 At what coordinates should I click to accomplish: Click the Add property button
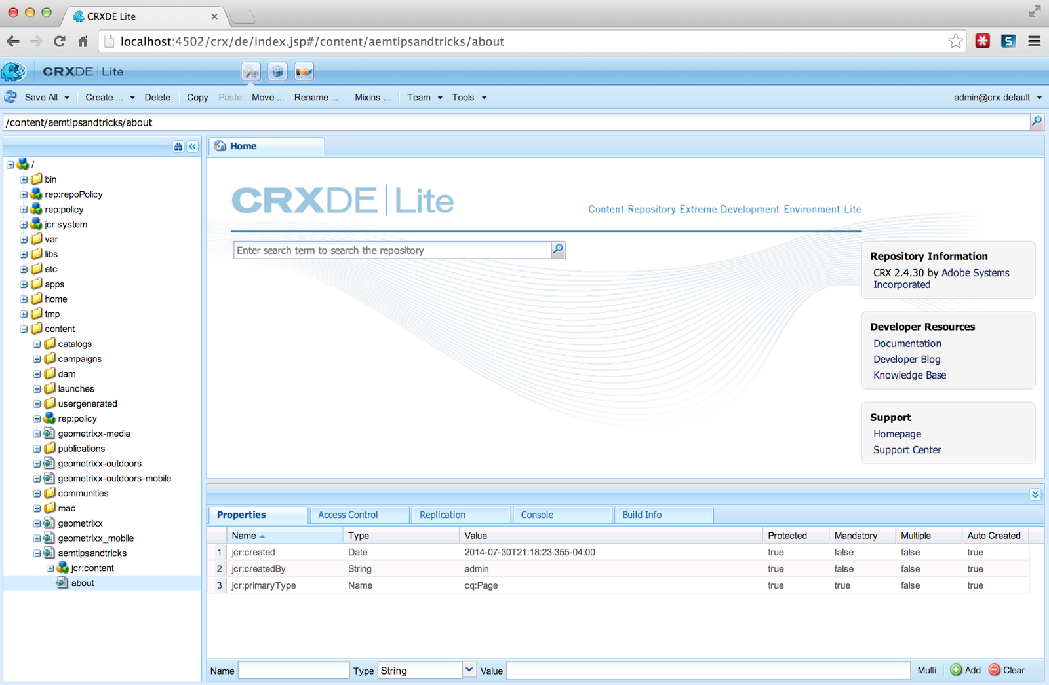point(966,670)
